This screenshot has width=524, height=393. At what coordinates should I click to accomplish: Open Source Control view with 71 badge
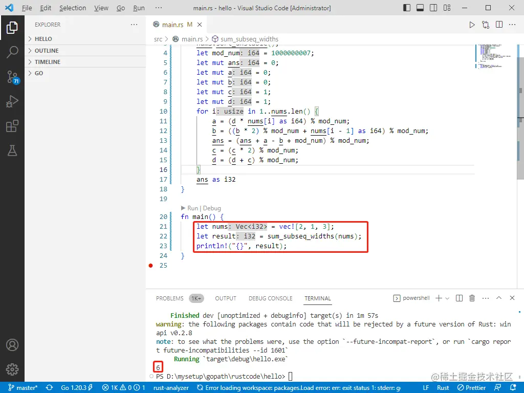13,77
